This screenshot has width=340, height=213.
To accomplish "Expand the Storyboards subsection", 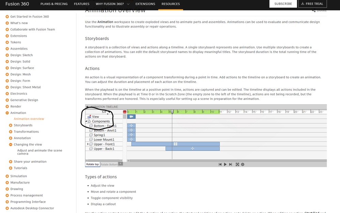I will [11, 125].
